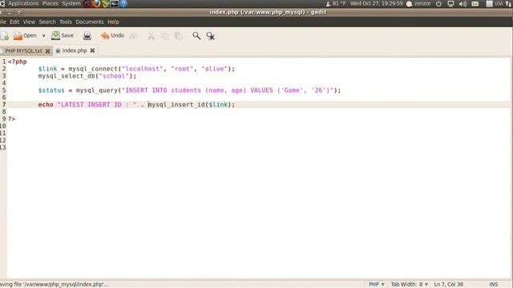Click the date and time clock

coord(376,3)
